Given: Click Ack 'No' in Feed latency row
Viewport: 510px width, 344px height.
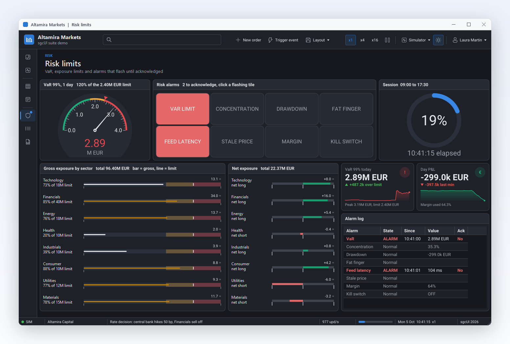Looking at the screenshot, I should click(460, 270).
